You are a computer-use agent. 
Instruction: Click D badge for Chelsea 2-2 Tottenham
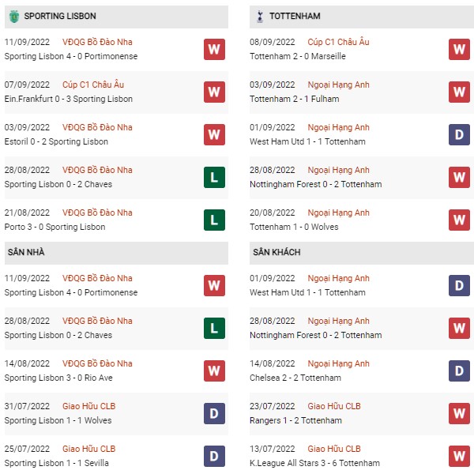pyautogui.click(x=459, y=371)
